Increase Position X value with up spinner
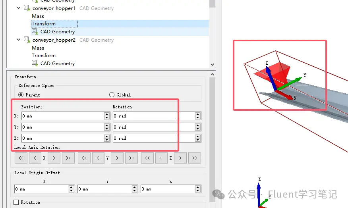This screenshot has width=348, height=208. click(107, 114)
